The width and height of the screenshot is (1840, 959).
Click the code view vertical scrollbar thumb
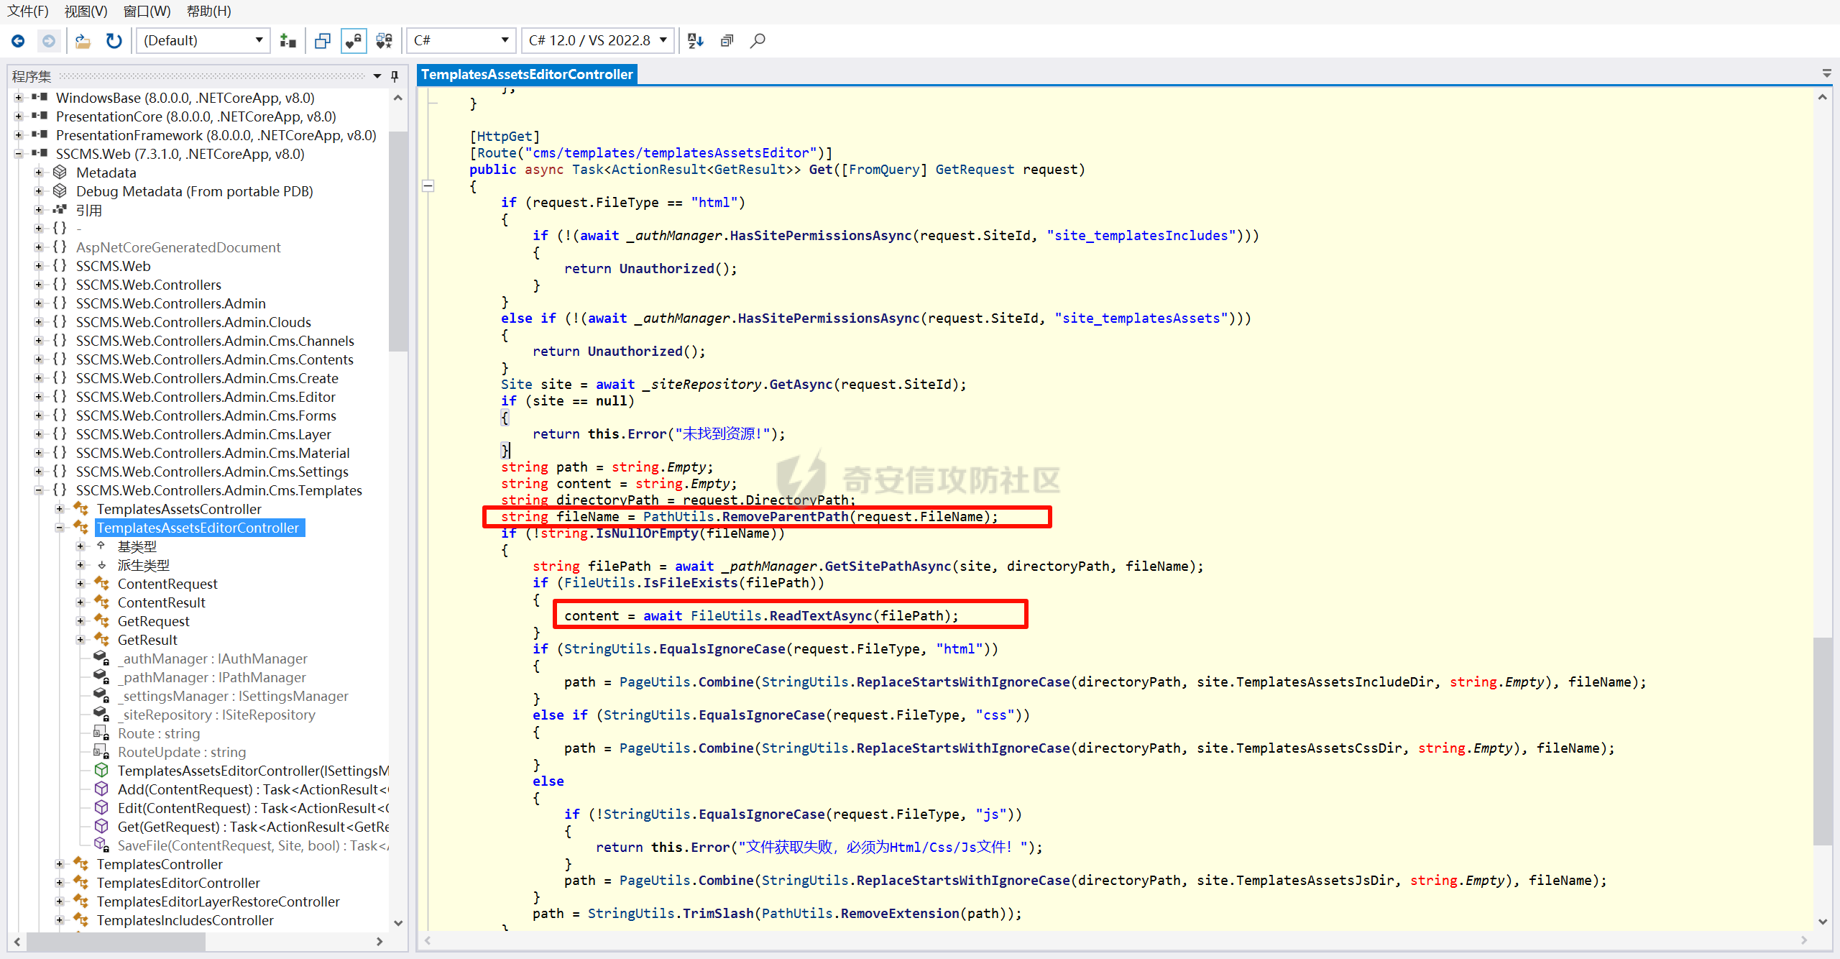(x=1822, y=741)
